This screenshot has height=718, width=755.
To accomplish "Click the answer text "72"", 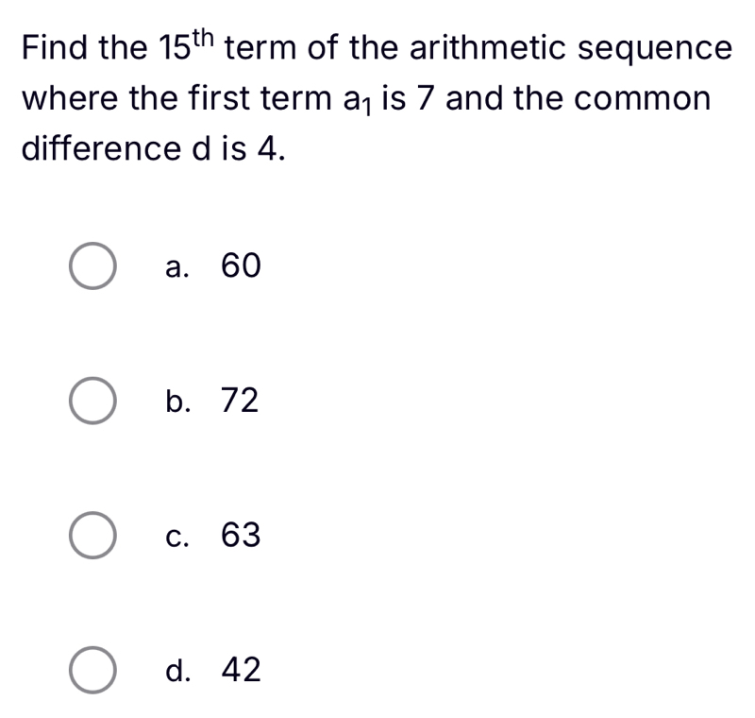I will (x=239, y=402).
